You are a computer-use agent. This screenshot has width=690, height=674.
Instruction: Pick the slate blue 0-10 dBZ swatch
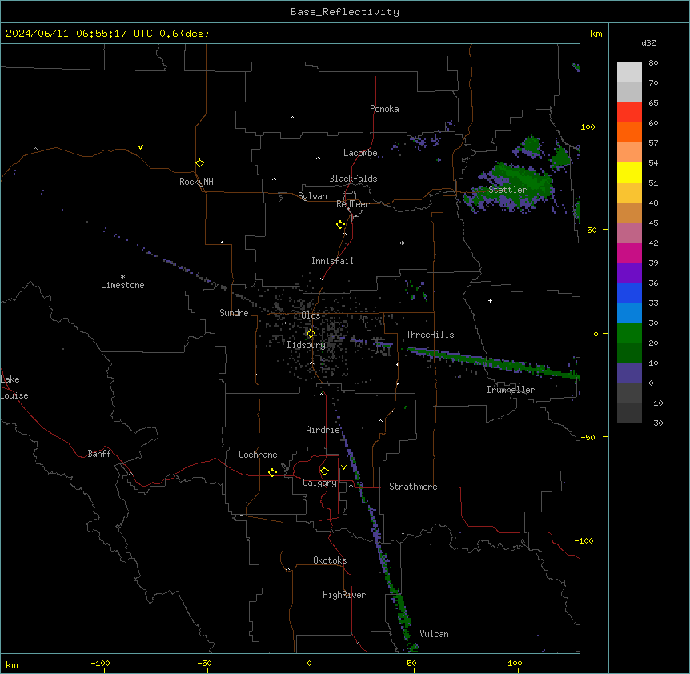[x=629, y=373]
